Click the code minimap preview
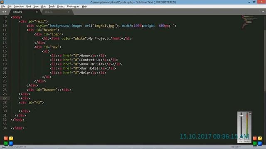Viewport: 266px width, 149px height. click(249, 22)
